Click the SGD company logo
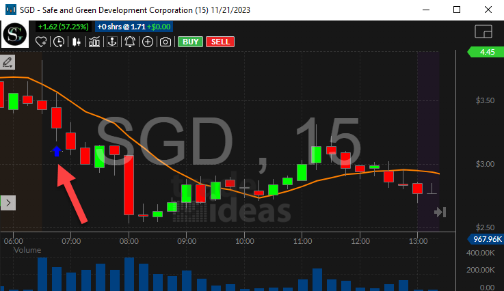The height and width of the screenshot is (291, 504). tap(15, 34)
